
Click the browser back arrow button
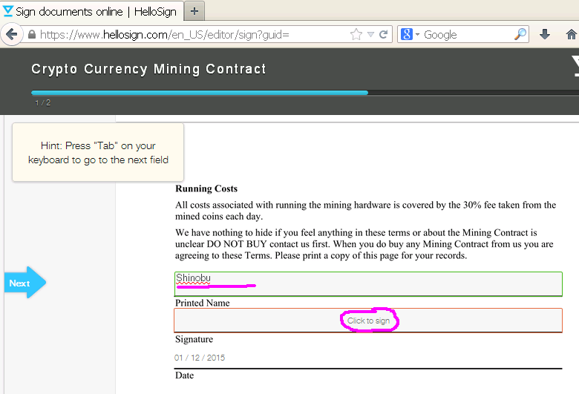tap(11, 34)
